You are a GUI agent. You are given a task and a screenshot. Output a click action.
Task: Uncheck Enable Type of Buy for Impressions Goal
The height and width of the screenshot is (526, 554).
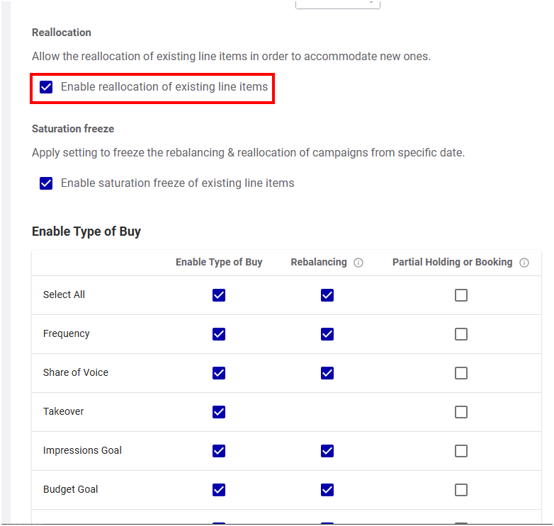pyautogui.click(x=219, y=451)
